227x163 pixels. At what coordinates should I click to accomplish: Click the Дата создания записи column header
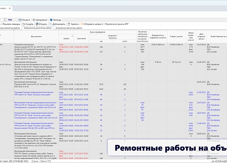coord(201,37)
